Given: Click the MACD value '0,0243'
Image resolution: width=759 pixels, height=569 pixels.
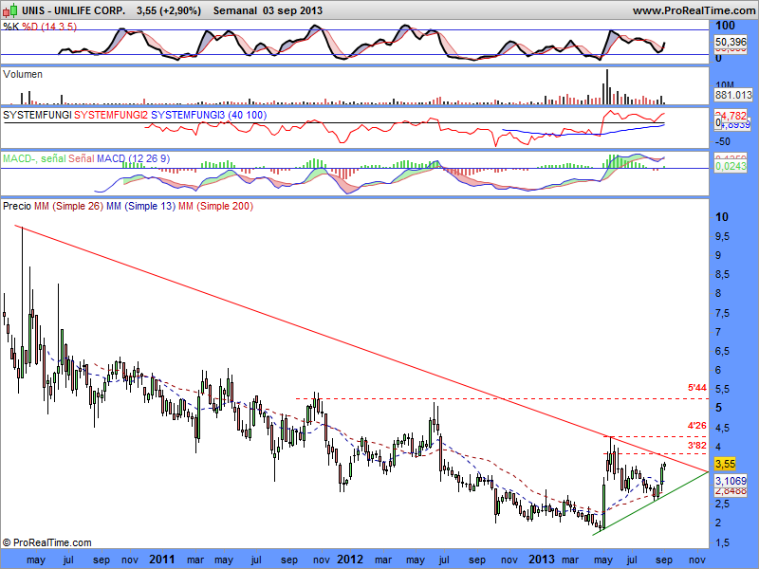Looking at the screenshot, I should point(731,166).
